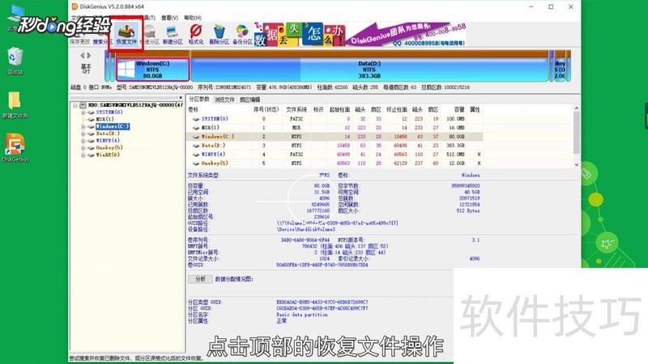Click the 删除分区 (Delete Partition) trash icon
The image size is (648, 364).
click(x=219, y=34)
